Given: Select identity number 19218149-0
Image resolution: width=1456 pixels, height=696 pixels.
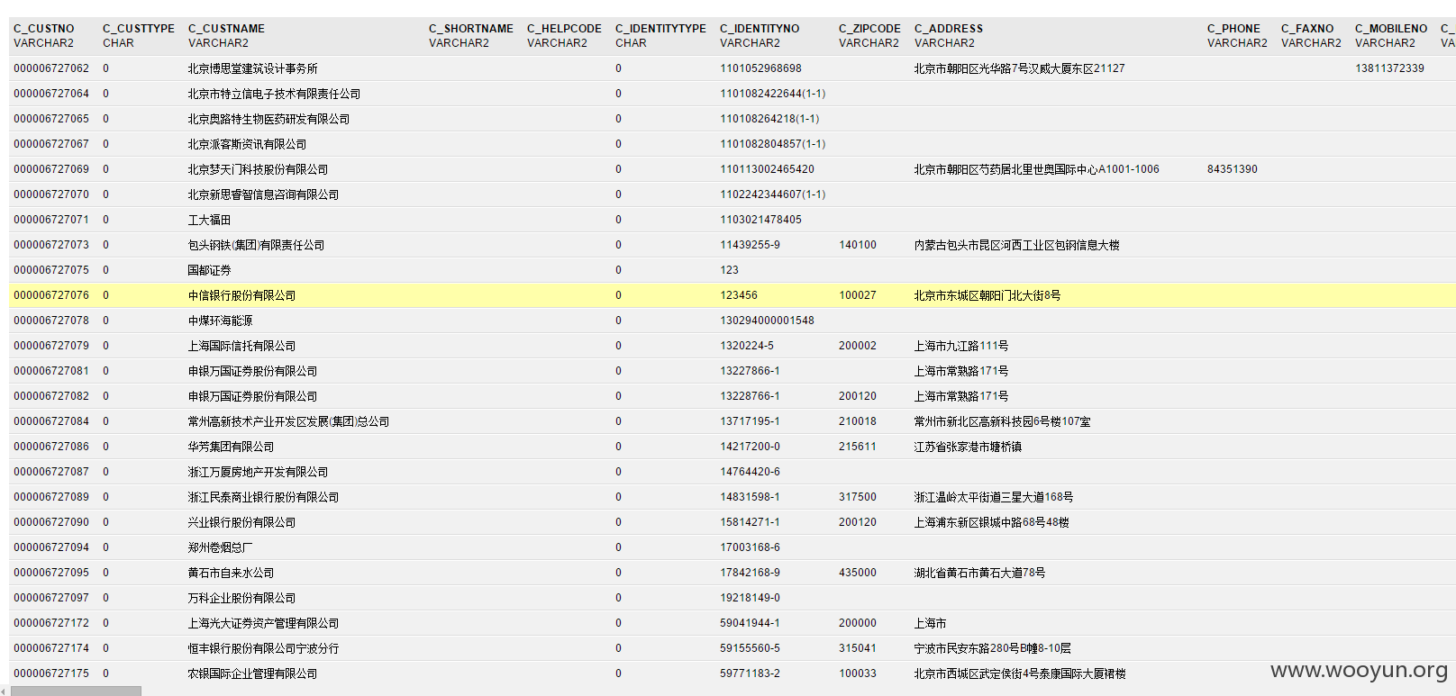Looking at the screenshot, I should pyautogui.click(x=750, y=598).
